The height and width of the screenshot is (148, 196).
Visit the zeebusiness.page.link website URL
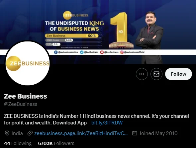81,133
